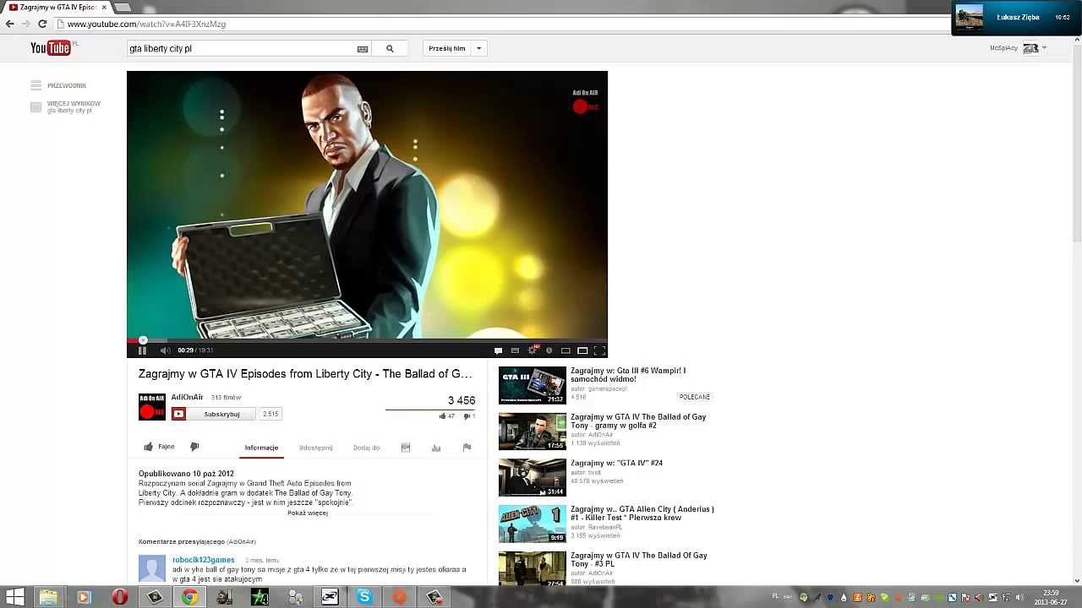Click the media player taskbar icon

click(83, 597)
